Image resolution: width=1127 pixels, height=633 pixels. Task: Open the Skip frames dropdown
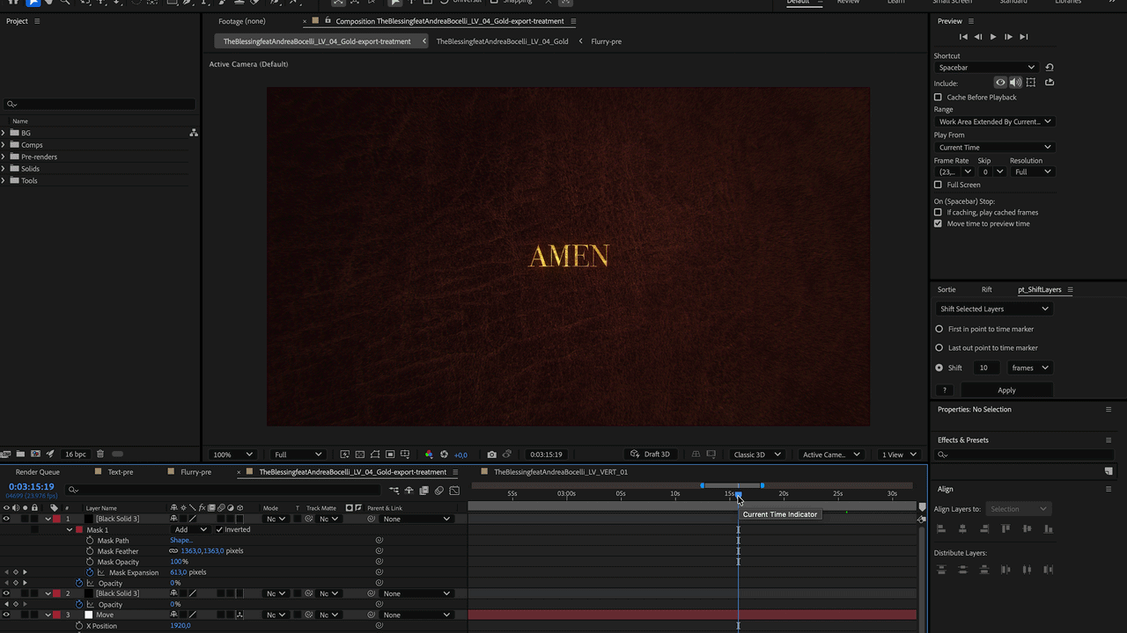click(992, 171)
